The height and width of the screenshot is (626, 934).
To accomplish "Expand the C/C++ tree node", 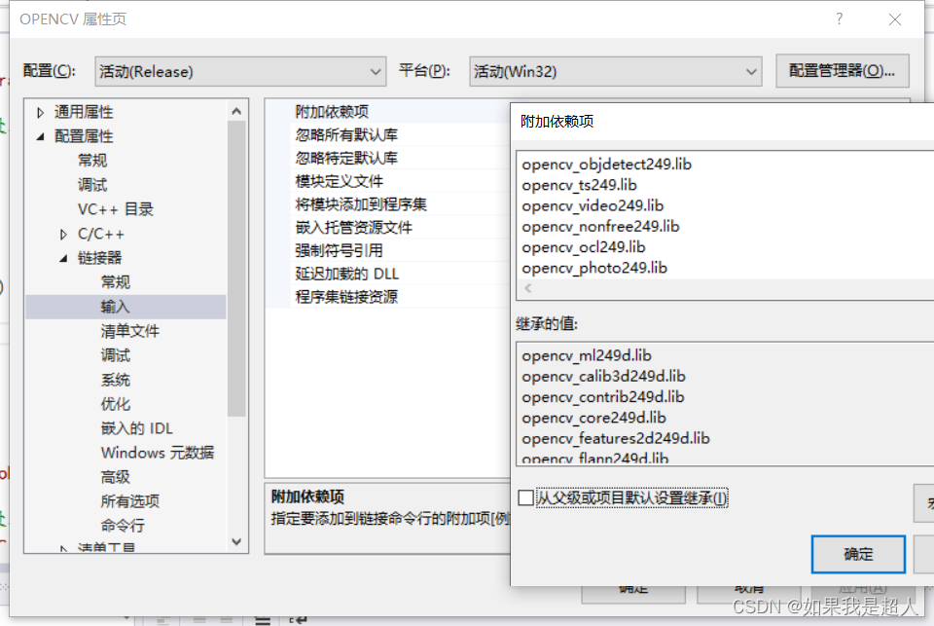I will 63,235.
